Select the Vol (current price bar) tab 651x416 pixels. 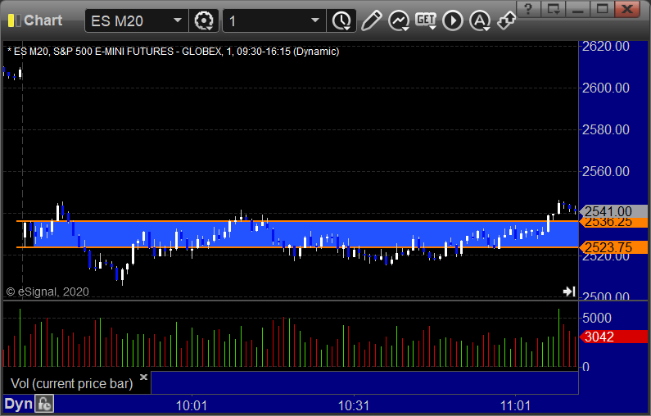tap(72, 383)
